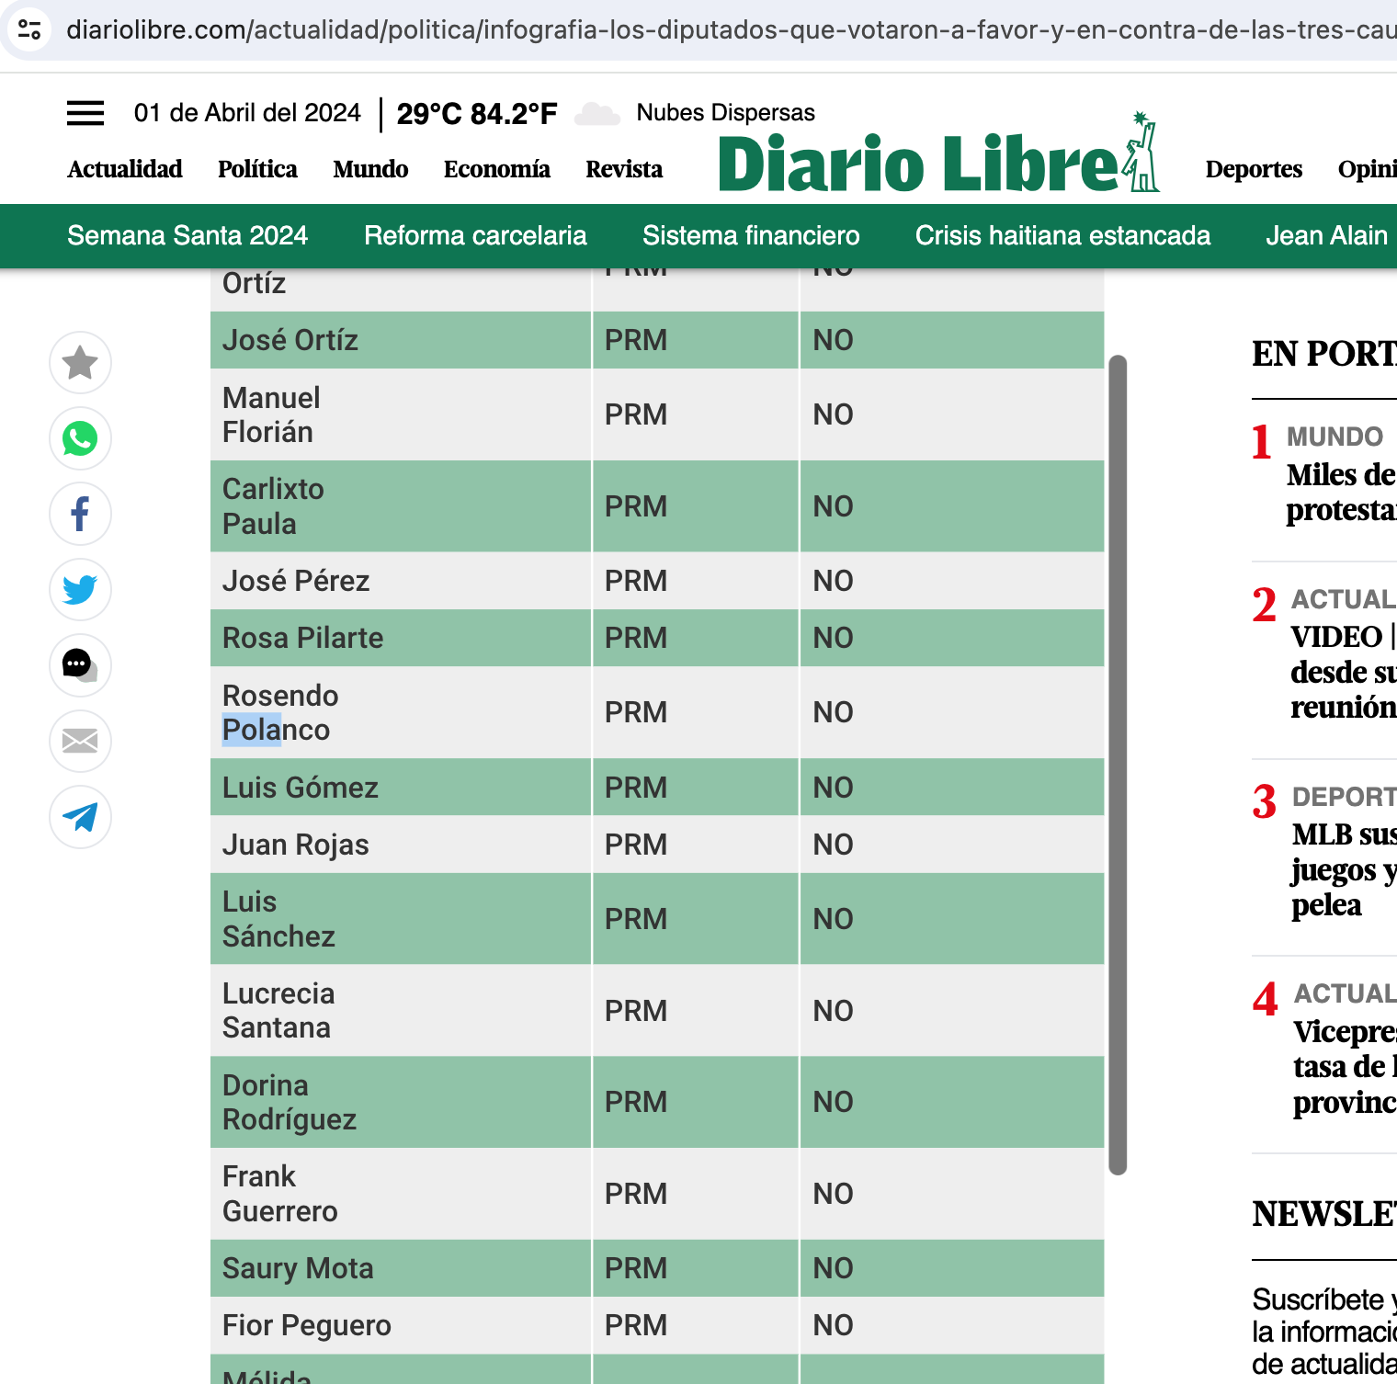Click PRM in Juan Rojas row
This screenshot has height=1384, width=1397.
pos(636,845)
